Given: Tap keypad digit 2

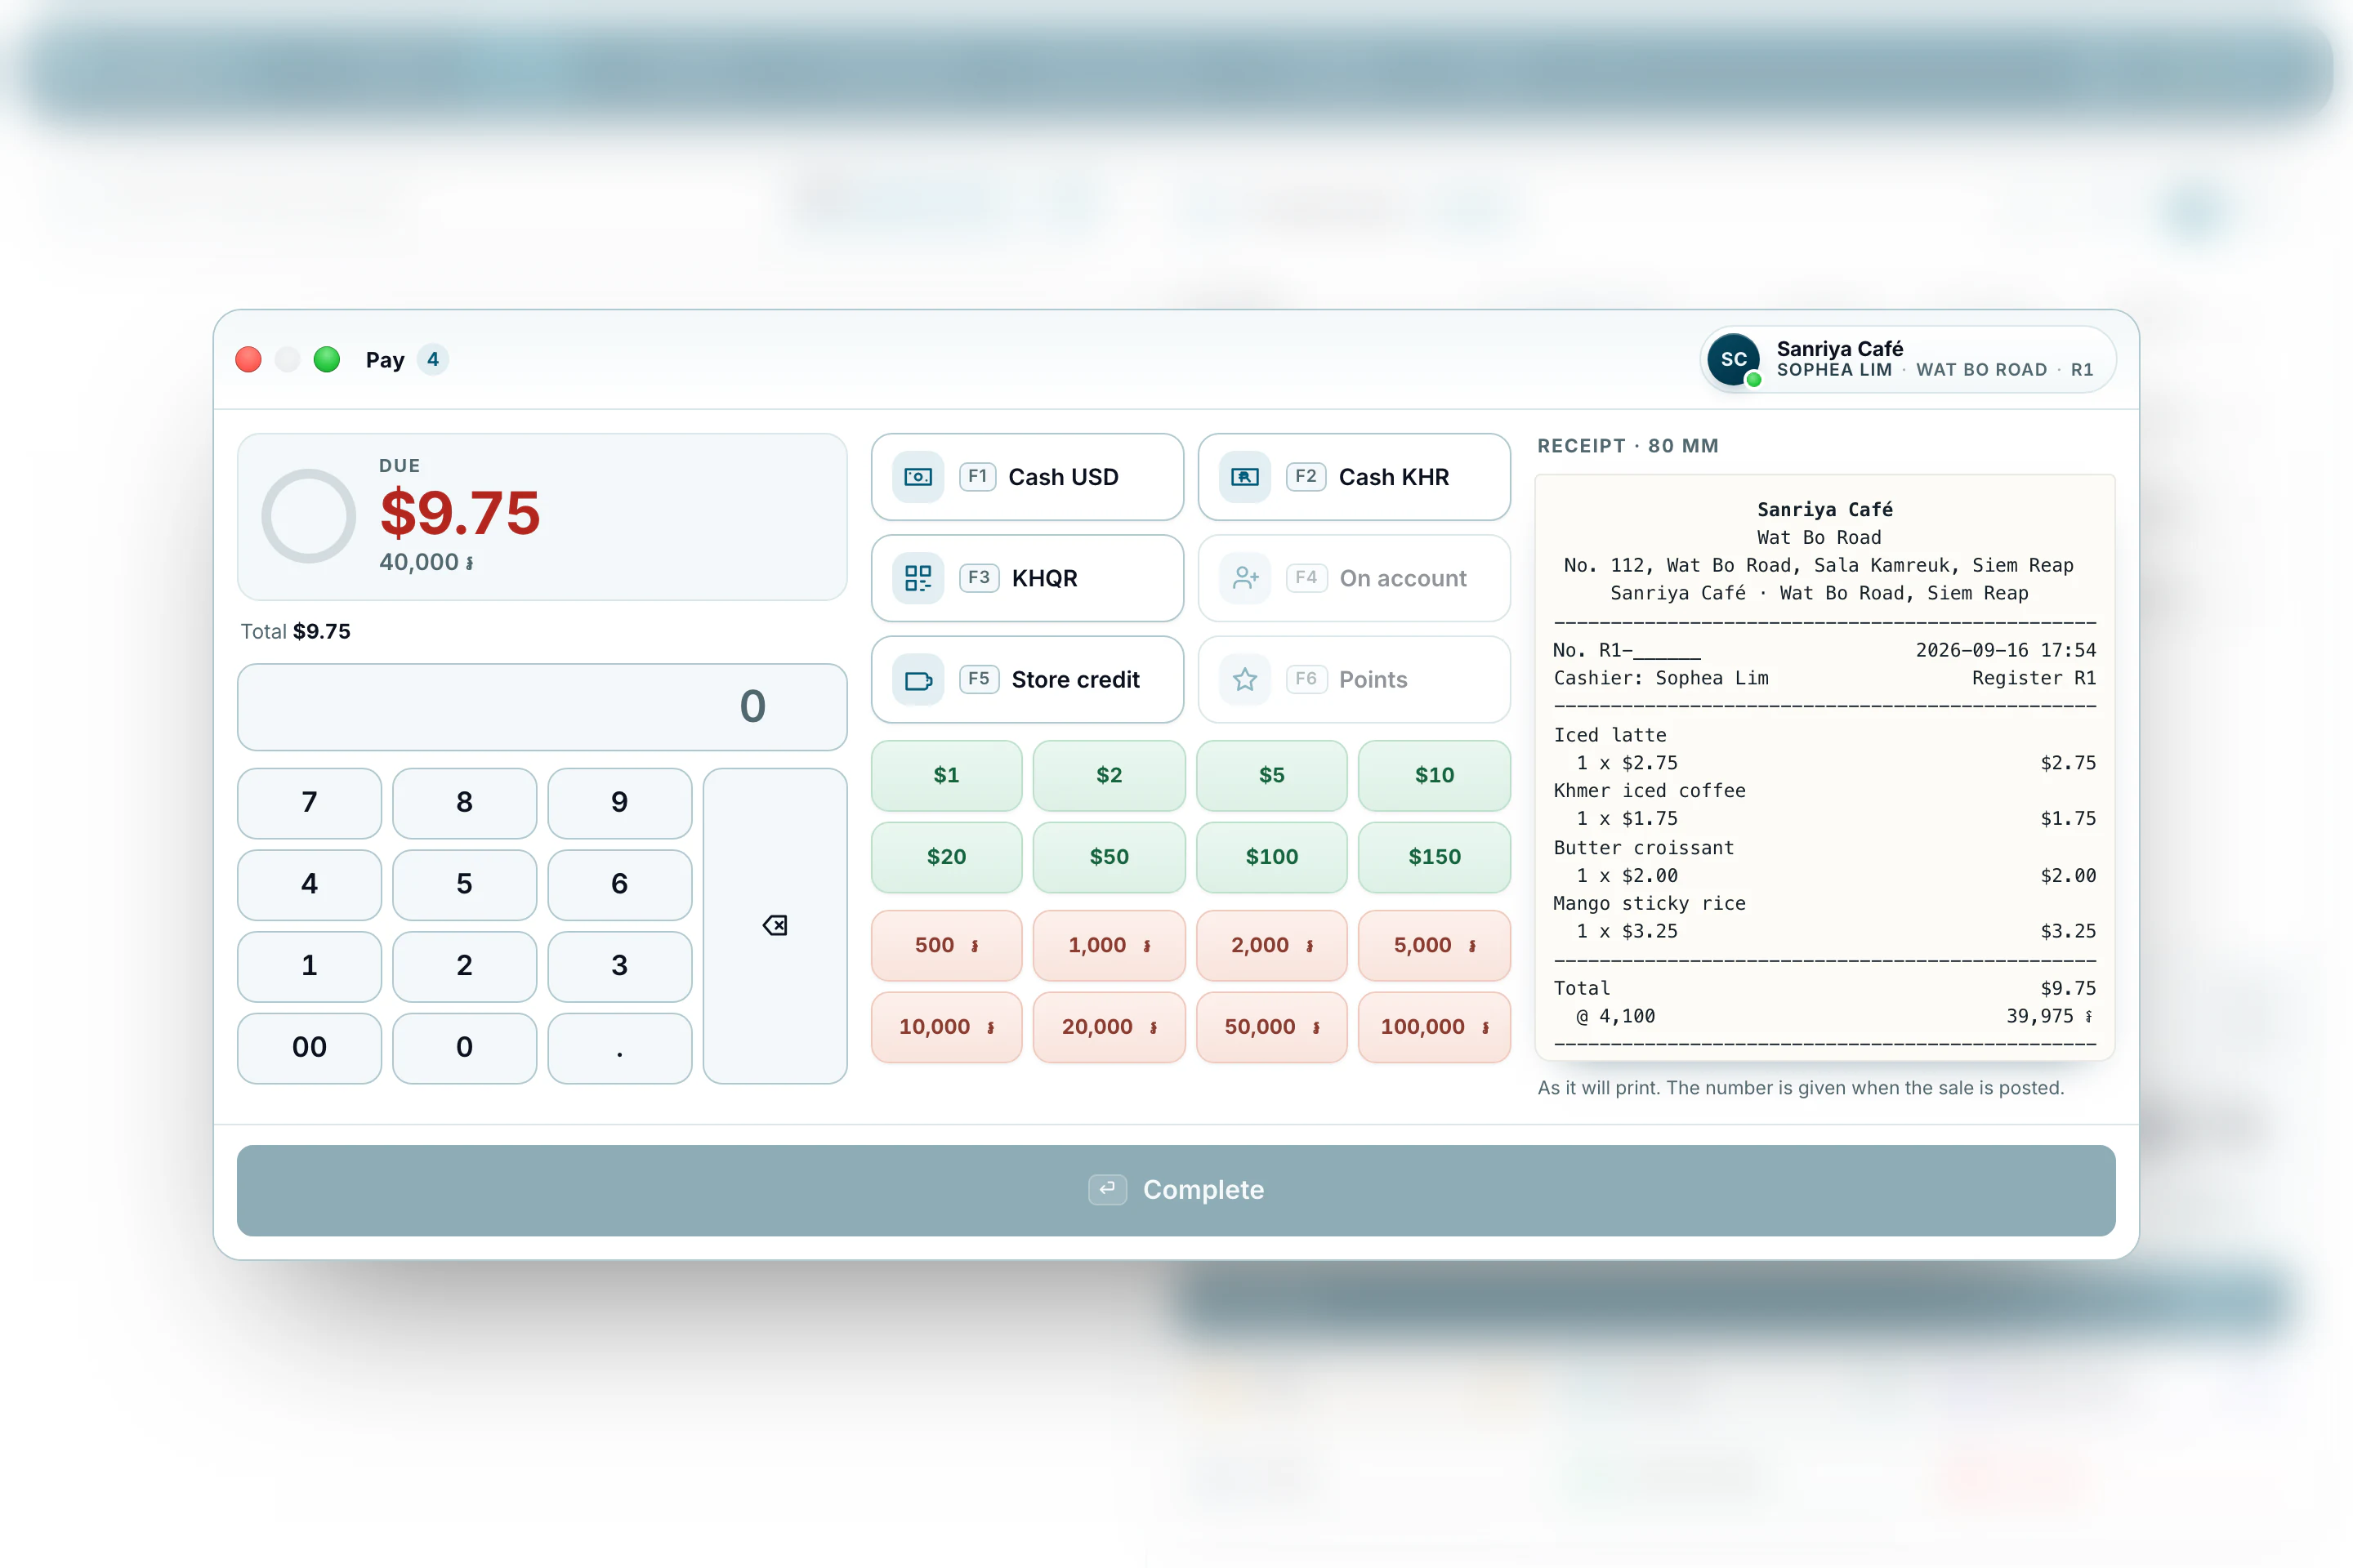Looking at the screenshot, I should coord(464,966).
